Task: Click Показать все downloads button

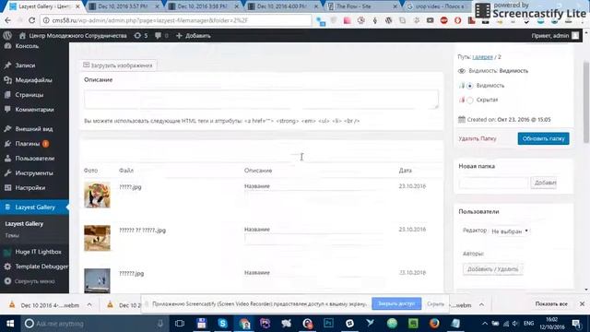Action: coord(551,303)
